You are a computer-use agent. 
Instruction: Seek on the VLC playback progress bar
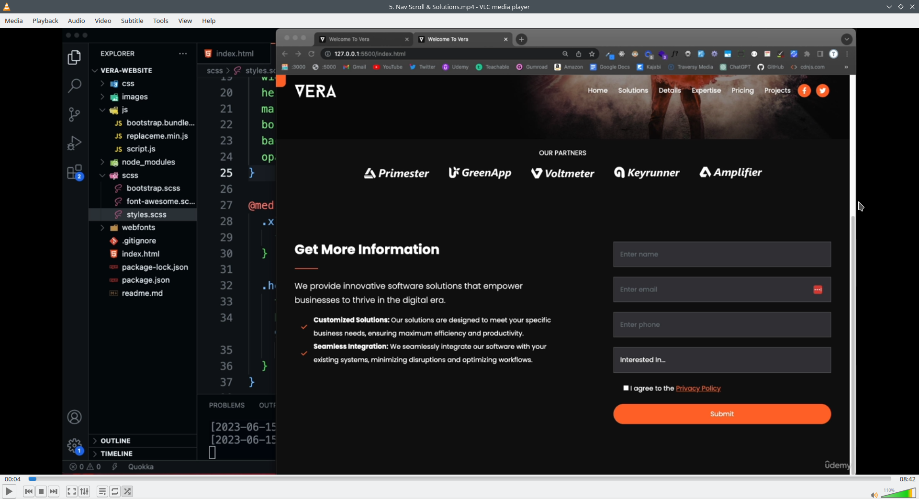click(459, 478)
